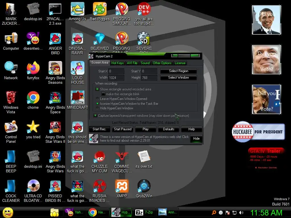This screenshot has width=291, height=218.
Task: Choose Hide HyperCam Window radio button
Action: [97, 108]
